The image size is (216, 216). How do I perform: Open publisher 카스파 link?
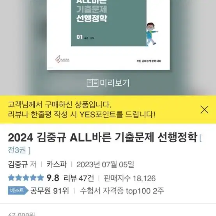click(x=57, y=165)
